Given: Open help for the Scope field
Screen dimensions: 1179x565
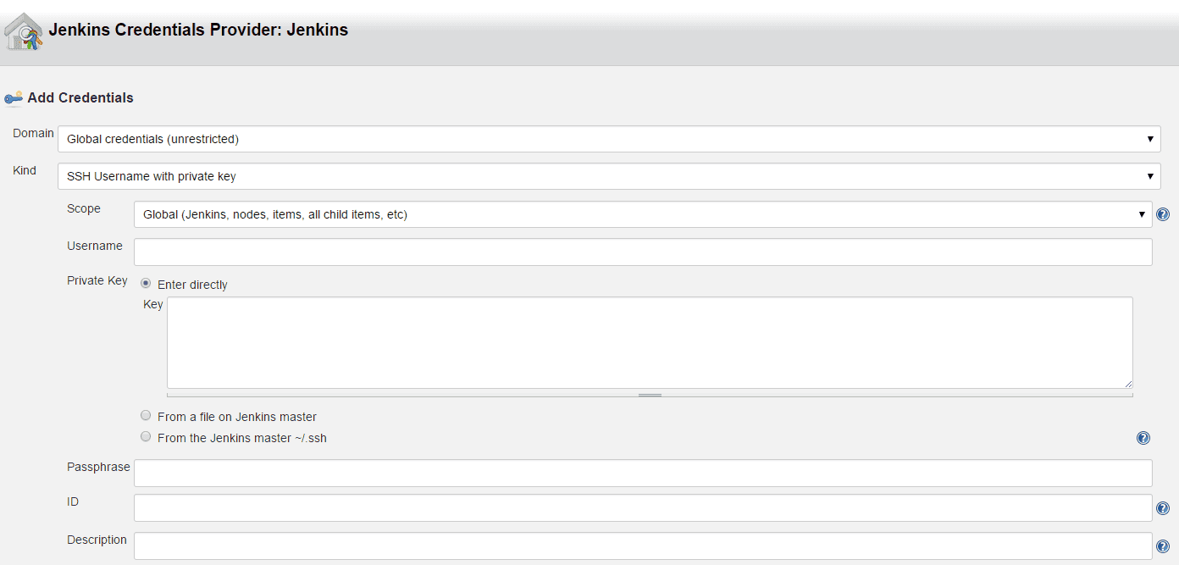Looking at the screenshot, I should pyautogui.click(x=1163, y=215).
